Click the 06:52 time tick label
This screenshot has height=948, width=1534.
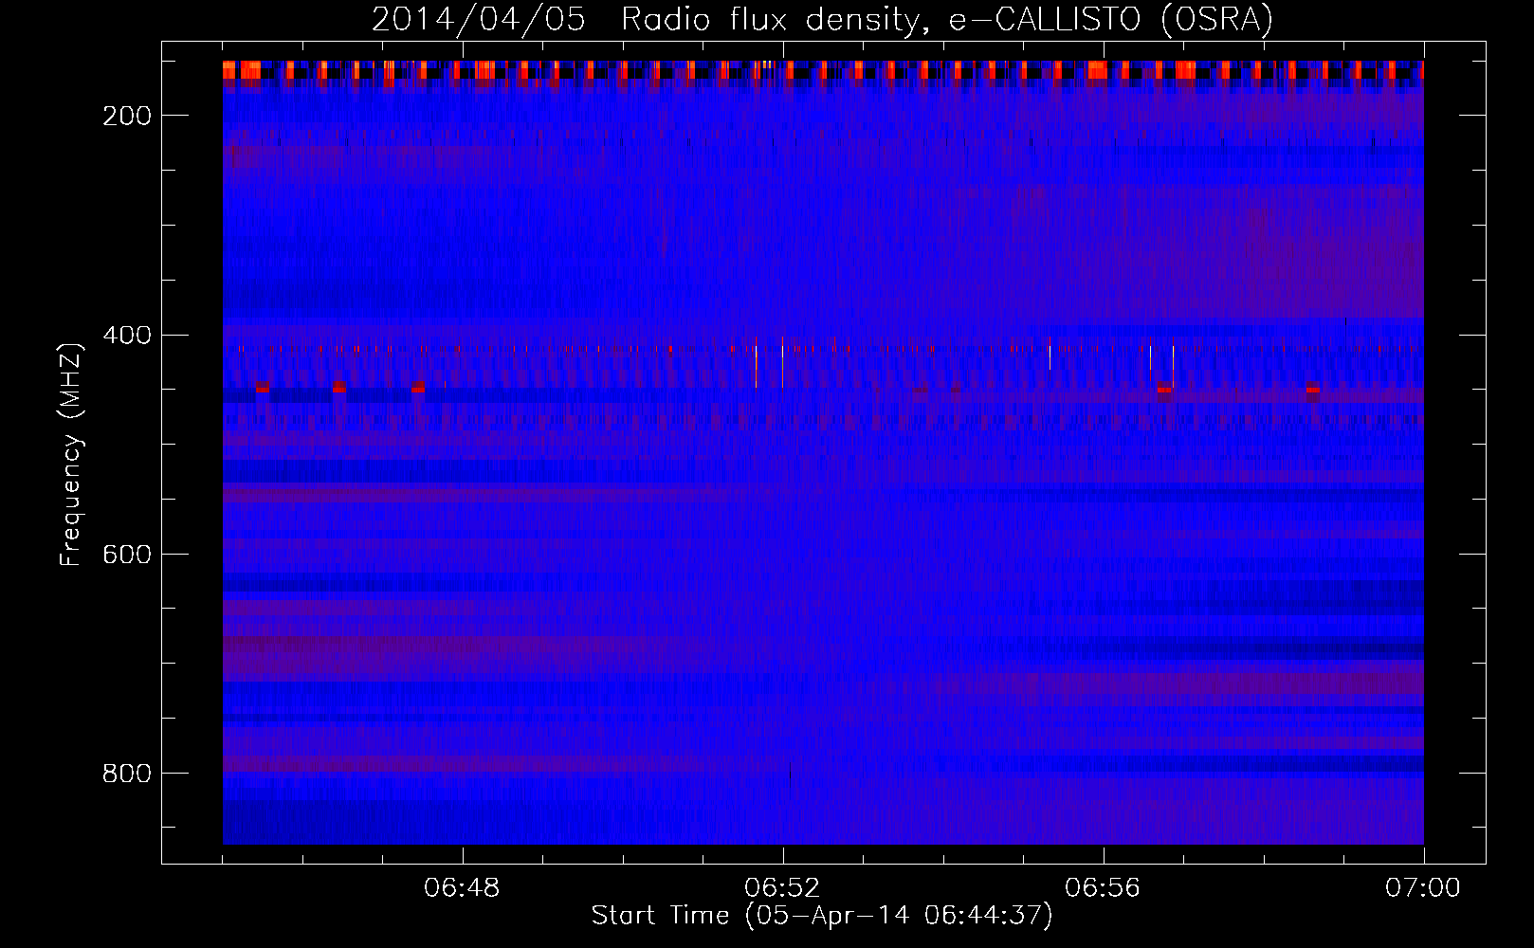click(x=783, y=888)
